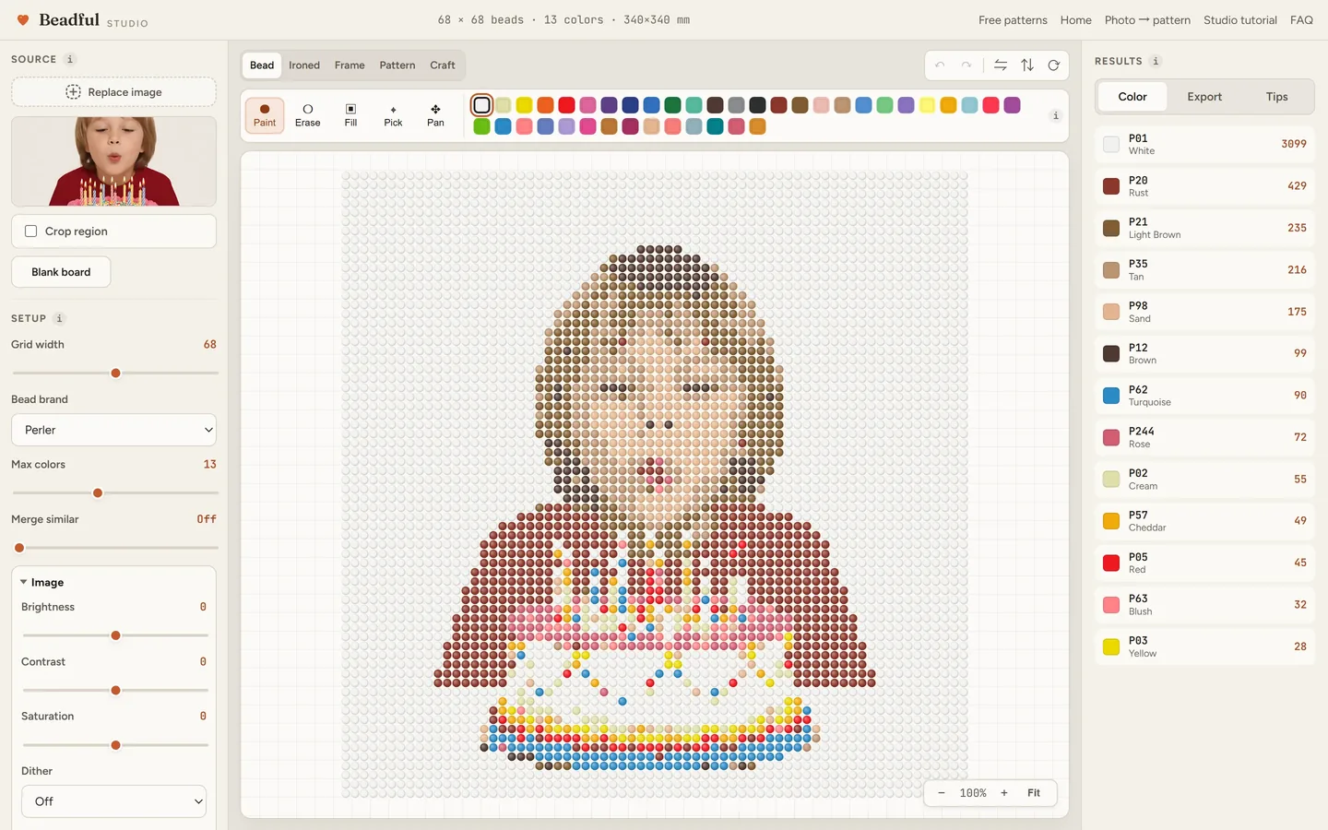Select the Paint tool
Viewport: 1328px width, 830px height.
point(265,115)
